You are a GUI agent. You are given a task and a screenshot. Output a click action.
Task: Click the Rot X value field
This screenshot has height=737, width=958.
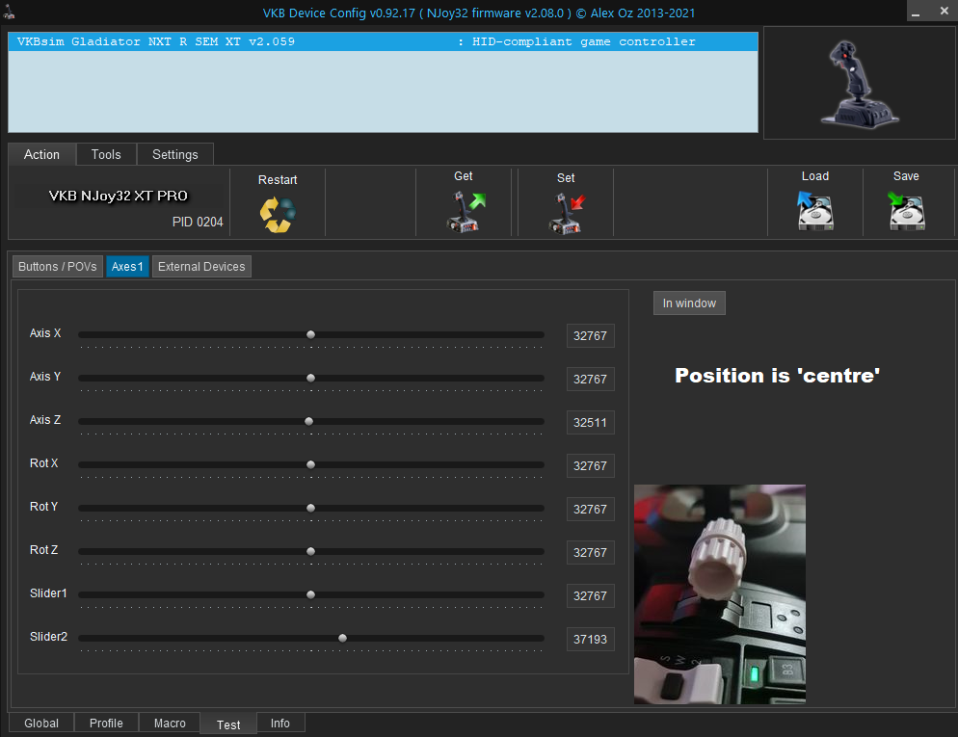click(590, 466)
